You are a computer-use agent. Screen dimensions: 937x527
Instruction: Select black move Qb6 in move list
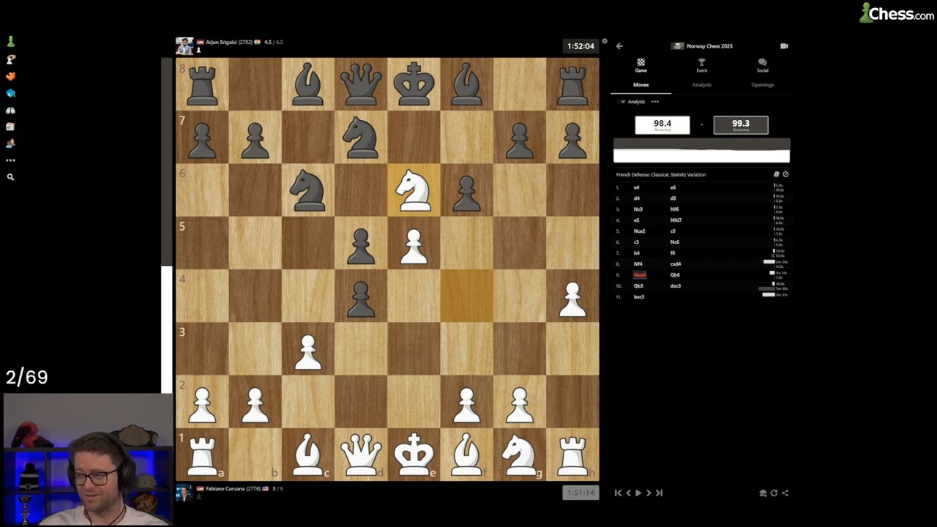675,275
